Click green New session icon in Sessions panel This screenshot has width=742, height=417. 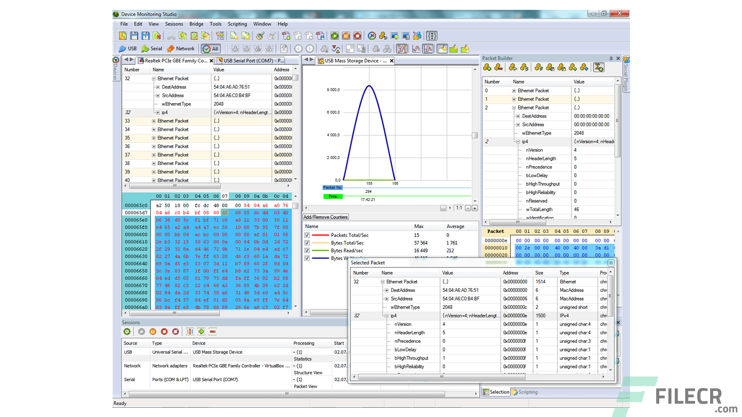[x=127, y=331]
